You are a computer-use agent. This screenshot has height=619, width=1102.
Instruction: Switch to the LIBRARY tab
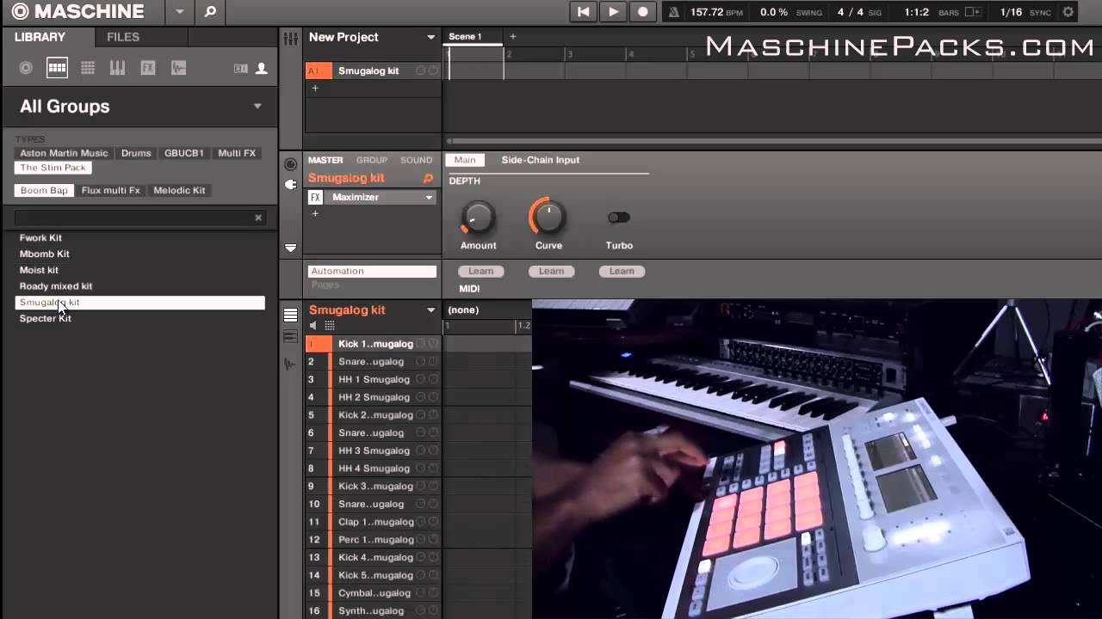coord(40,37)
